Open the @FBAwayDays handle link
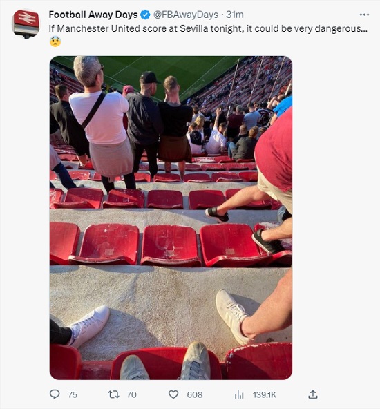Viewport: 380px width, 409px height. (186, 15)
